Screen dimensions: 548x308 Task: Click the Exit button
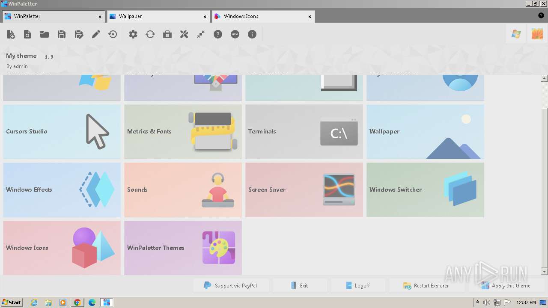coord(300,286)
